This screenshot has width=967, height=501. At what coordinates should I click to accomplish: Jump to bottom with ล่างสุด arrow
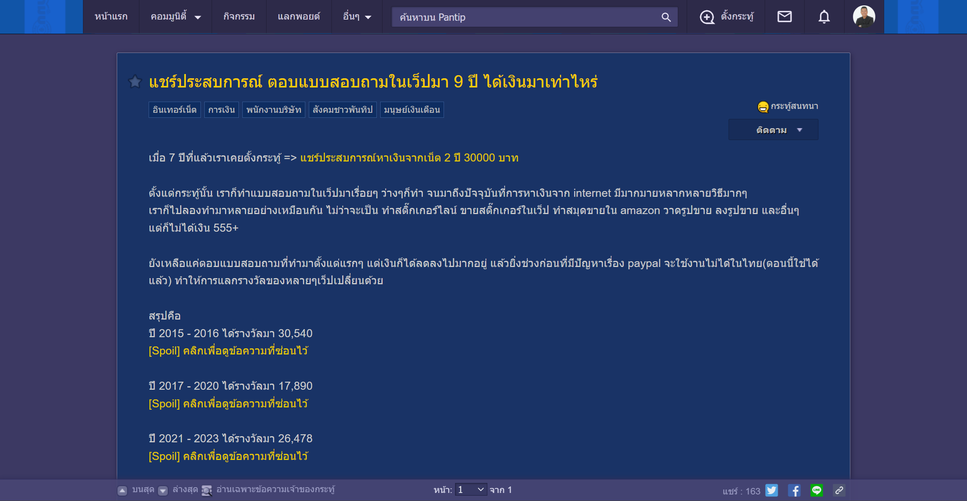(163, 491)
